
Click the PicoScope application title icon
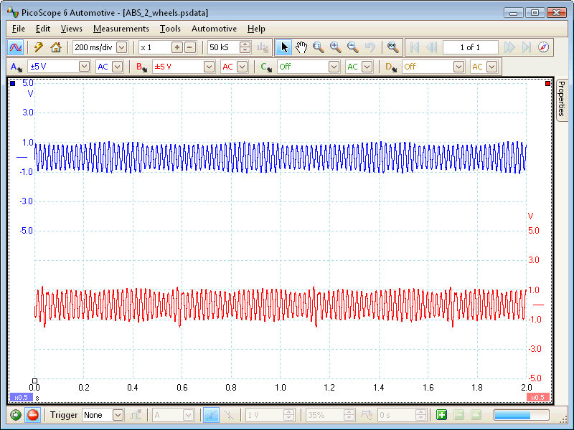13,12
